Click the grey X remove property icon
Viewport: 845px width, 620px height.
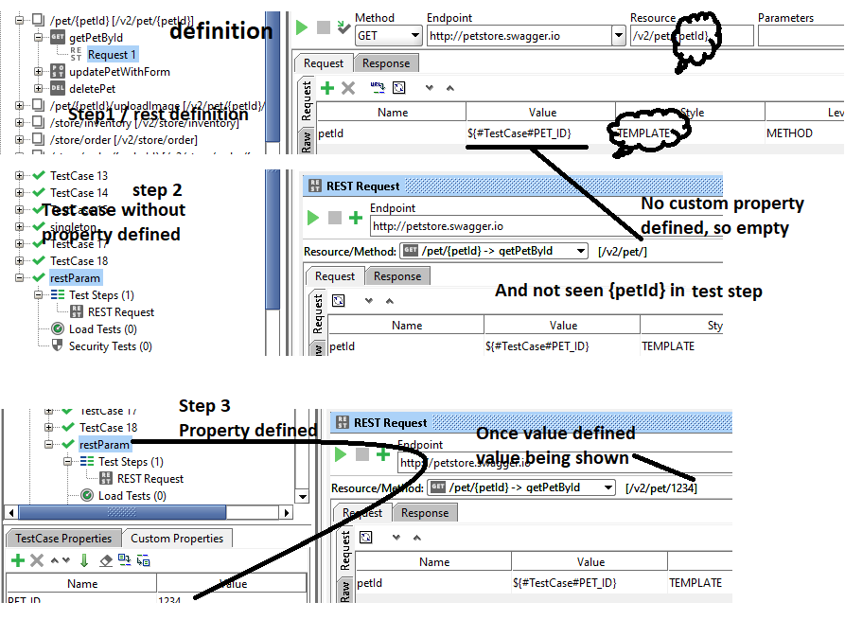pyautogui.click(x=37, y=560)
